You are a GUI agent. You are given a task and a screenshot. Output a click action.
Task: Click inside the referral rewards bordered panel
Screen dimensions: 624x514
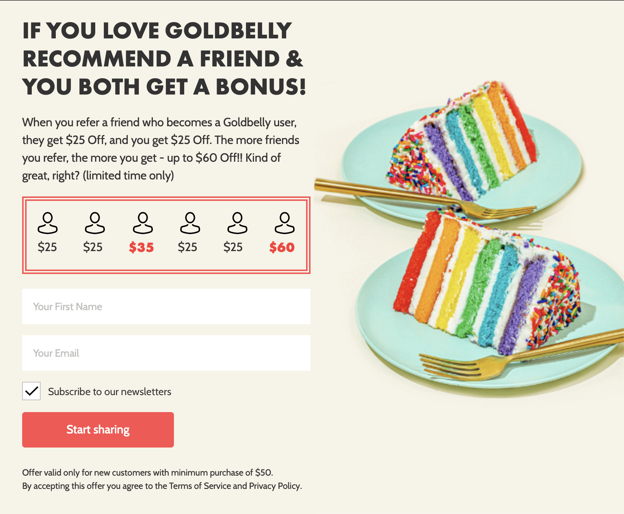(x=167, y=235)
